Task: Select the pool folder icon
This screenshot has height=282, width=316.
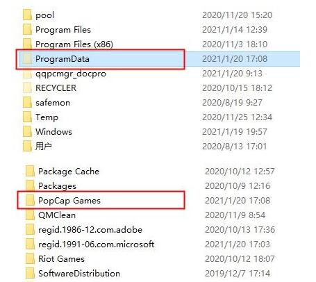Action: click(x=27, y=15)
